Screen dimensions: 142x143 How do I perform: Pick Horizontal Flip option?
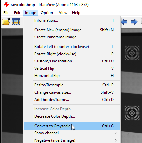tap(72, 76)
